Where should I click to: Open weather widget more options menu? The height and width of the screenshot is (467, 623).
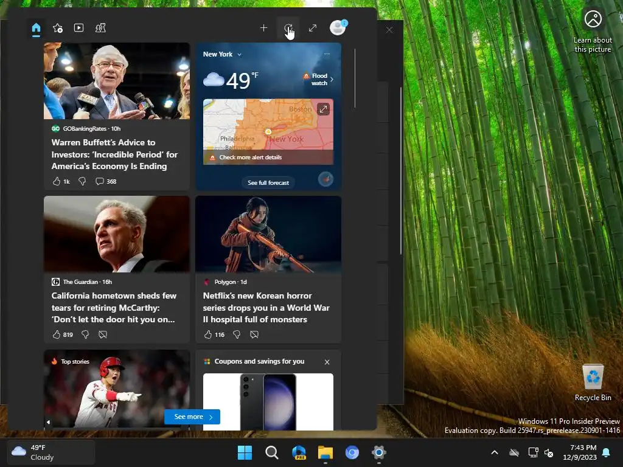tap(327, 54)
